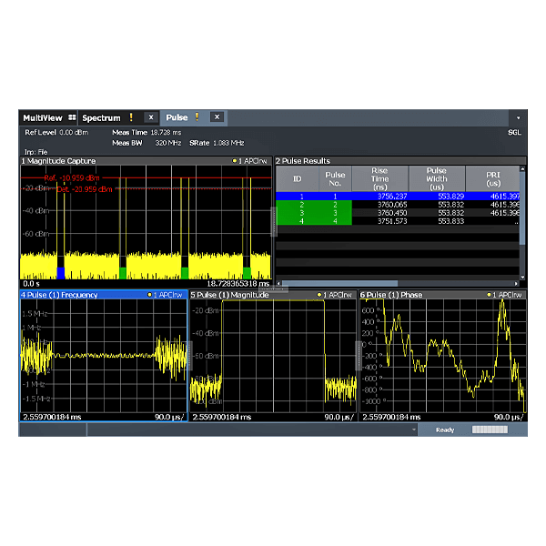Click the Magnitude Capture 1 APClrw trace label
Image resolution: width=546 pixels, height=546 pixels.
249,161
